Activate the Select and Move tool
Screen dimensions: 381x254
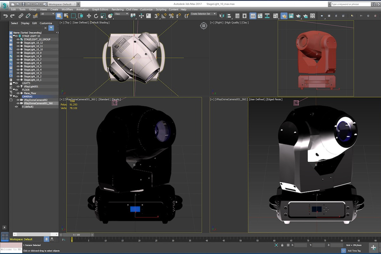[89, 16]
